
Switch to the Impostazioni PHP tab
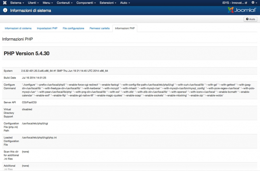point(47,28)
